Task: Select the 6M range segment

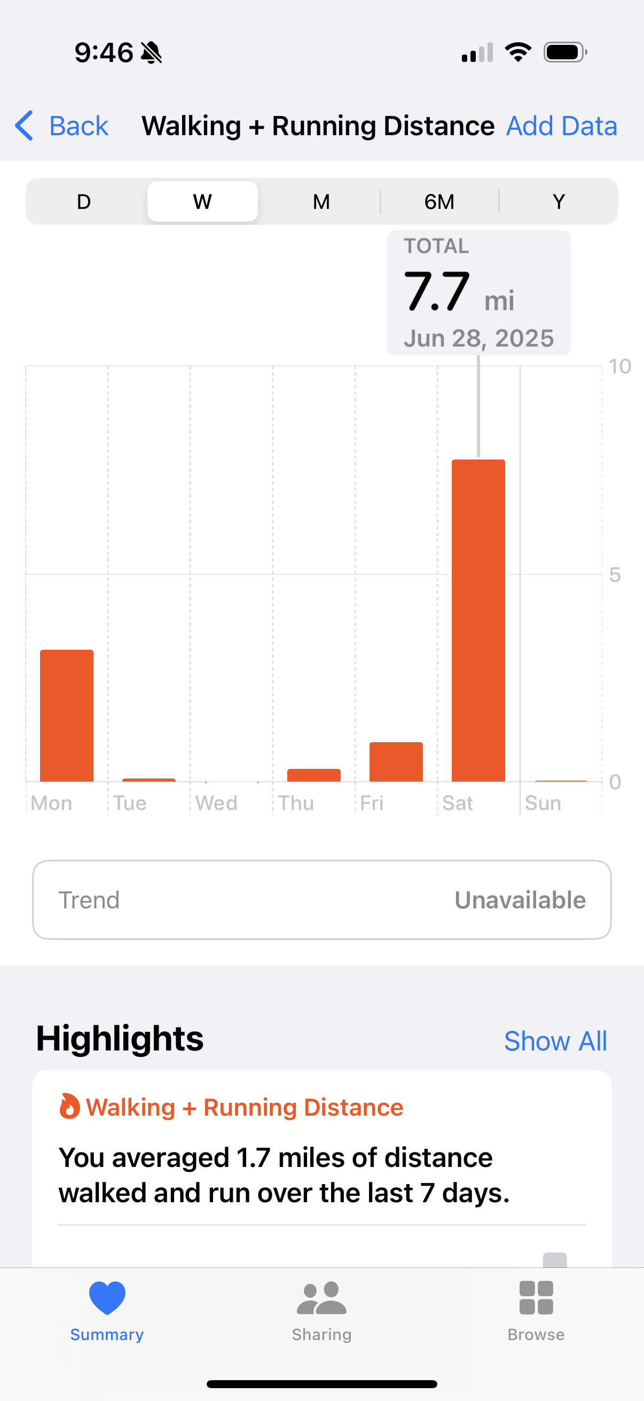Action: (x=439, y=202)
